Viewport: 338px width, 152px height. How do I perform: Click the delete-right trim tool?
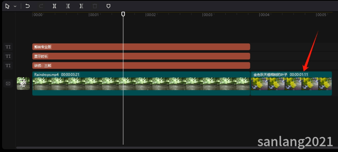pos(81,6)
